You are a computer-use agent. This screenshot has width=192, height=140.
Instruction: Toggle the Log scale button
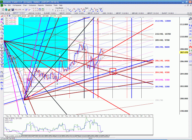(190, 65)
